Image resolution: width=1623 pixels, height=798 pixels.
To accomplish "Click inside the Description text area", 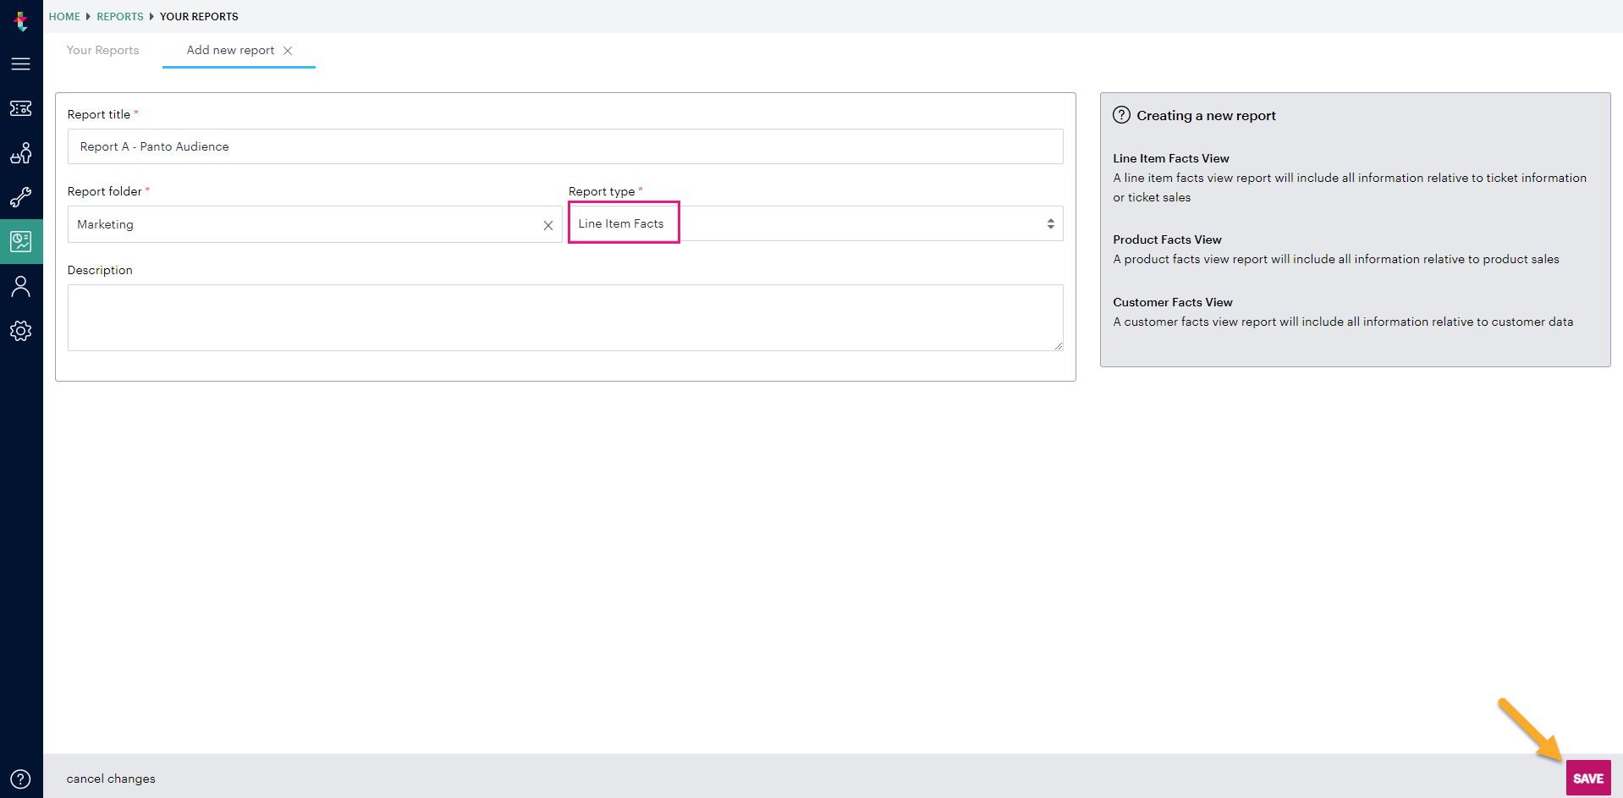I will pos(564,317).
